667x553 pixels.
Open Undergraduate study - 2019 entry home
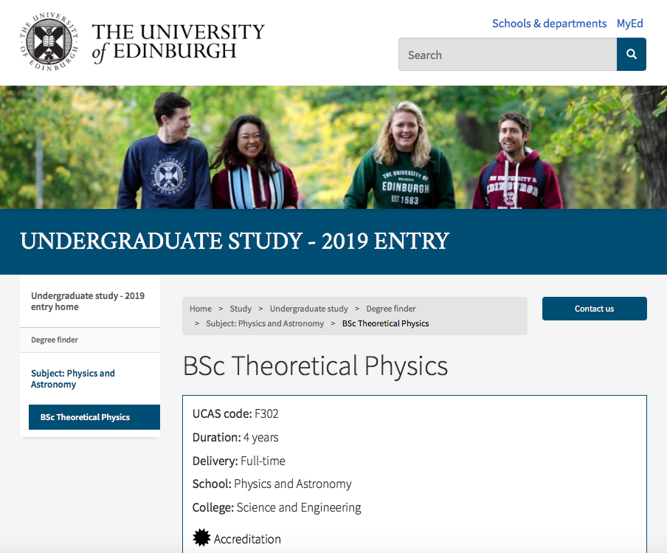88,301
